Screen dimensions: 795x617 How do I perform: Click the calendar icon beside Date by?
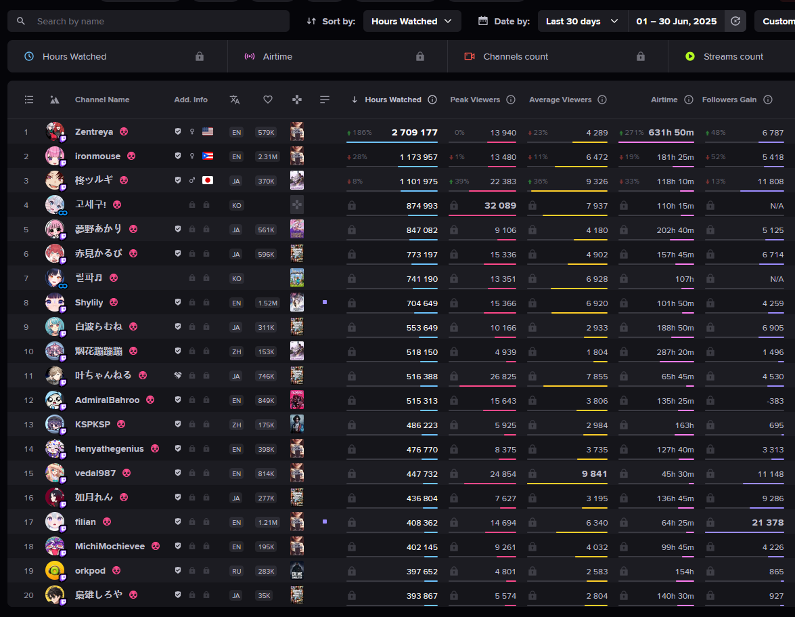tap(483, 21)
